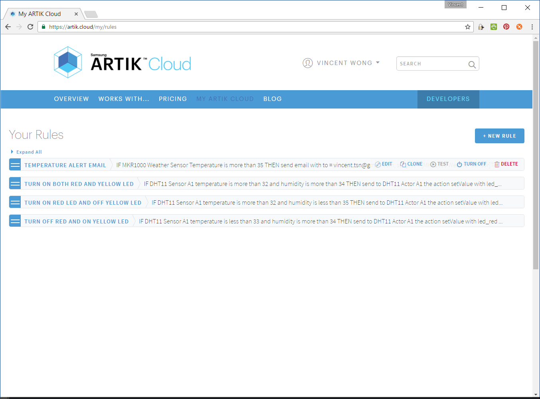Reload the page with the refresh icon

pyautogui.click(x=30, y=27)
